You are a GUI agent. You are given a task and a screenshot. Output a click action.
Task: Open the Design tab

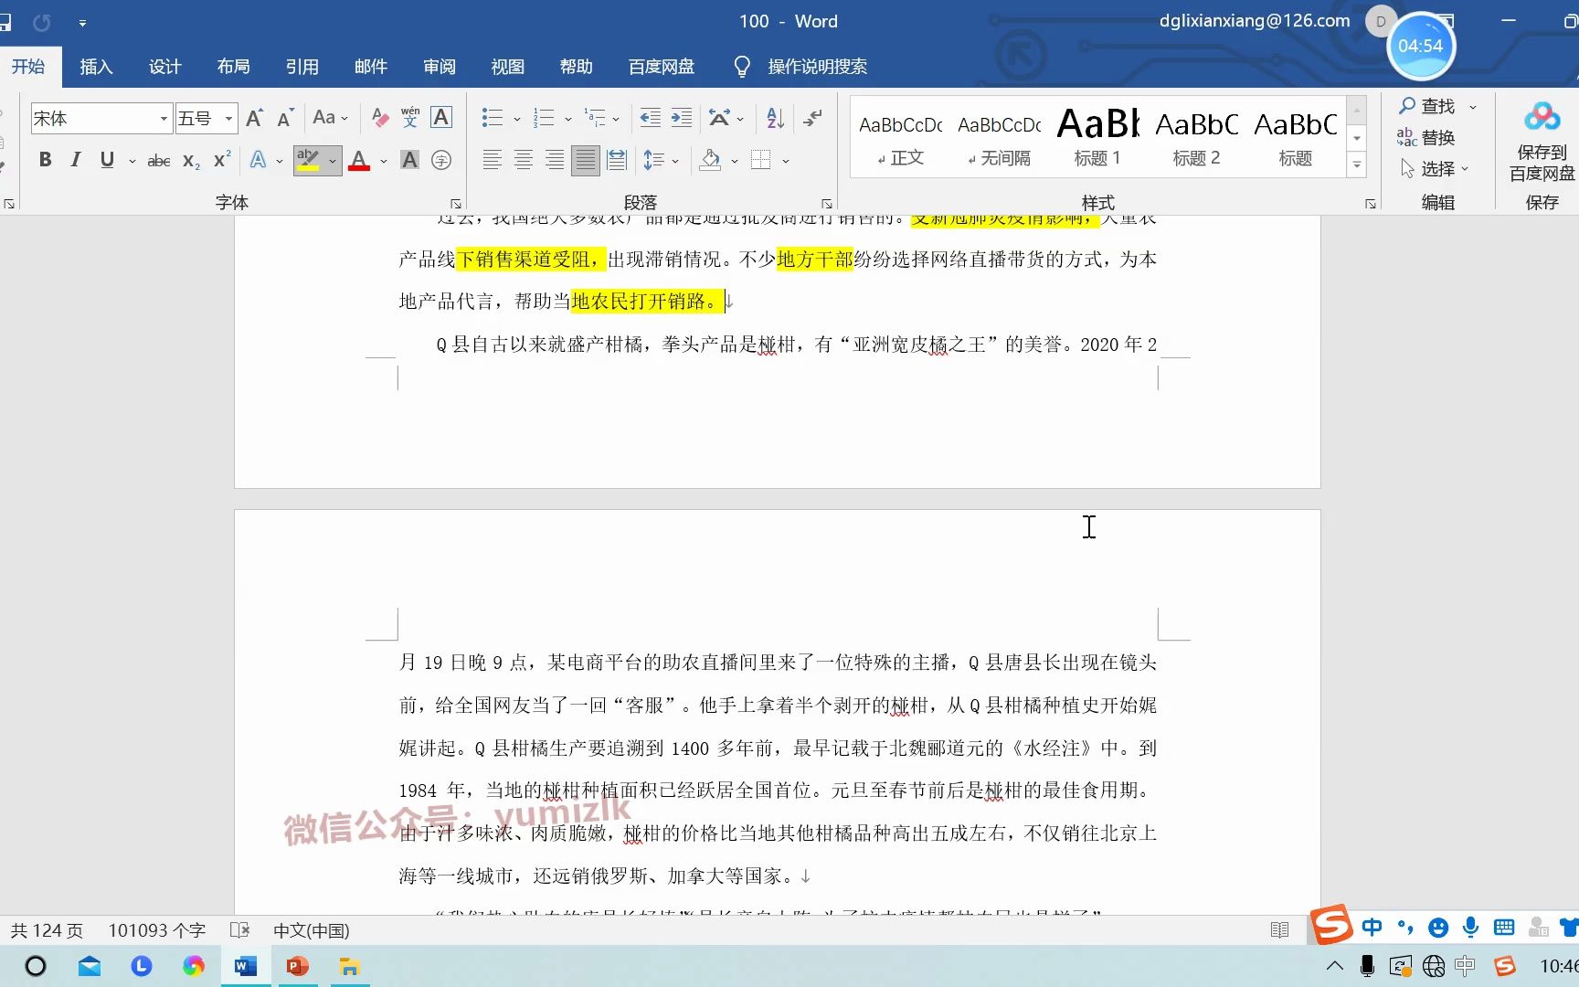tap(164, 67)
